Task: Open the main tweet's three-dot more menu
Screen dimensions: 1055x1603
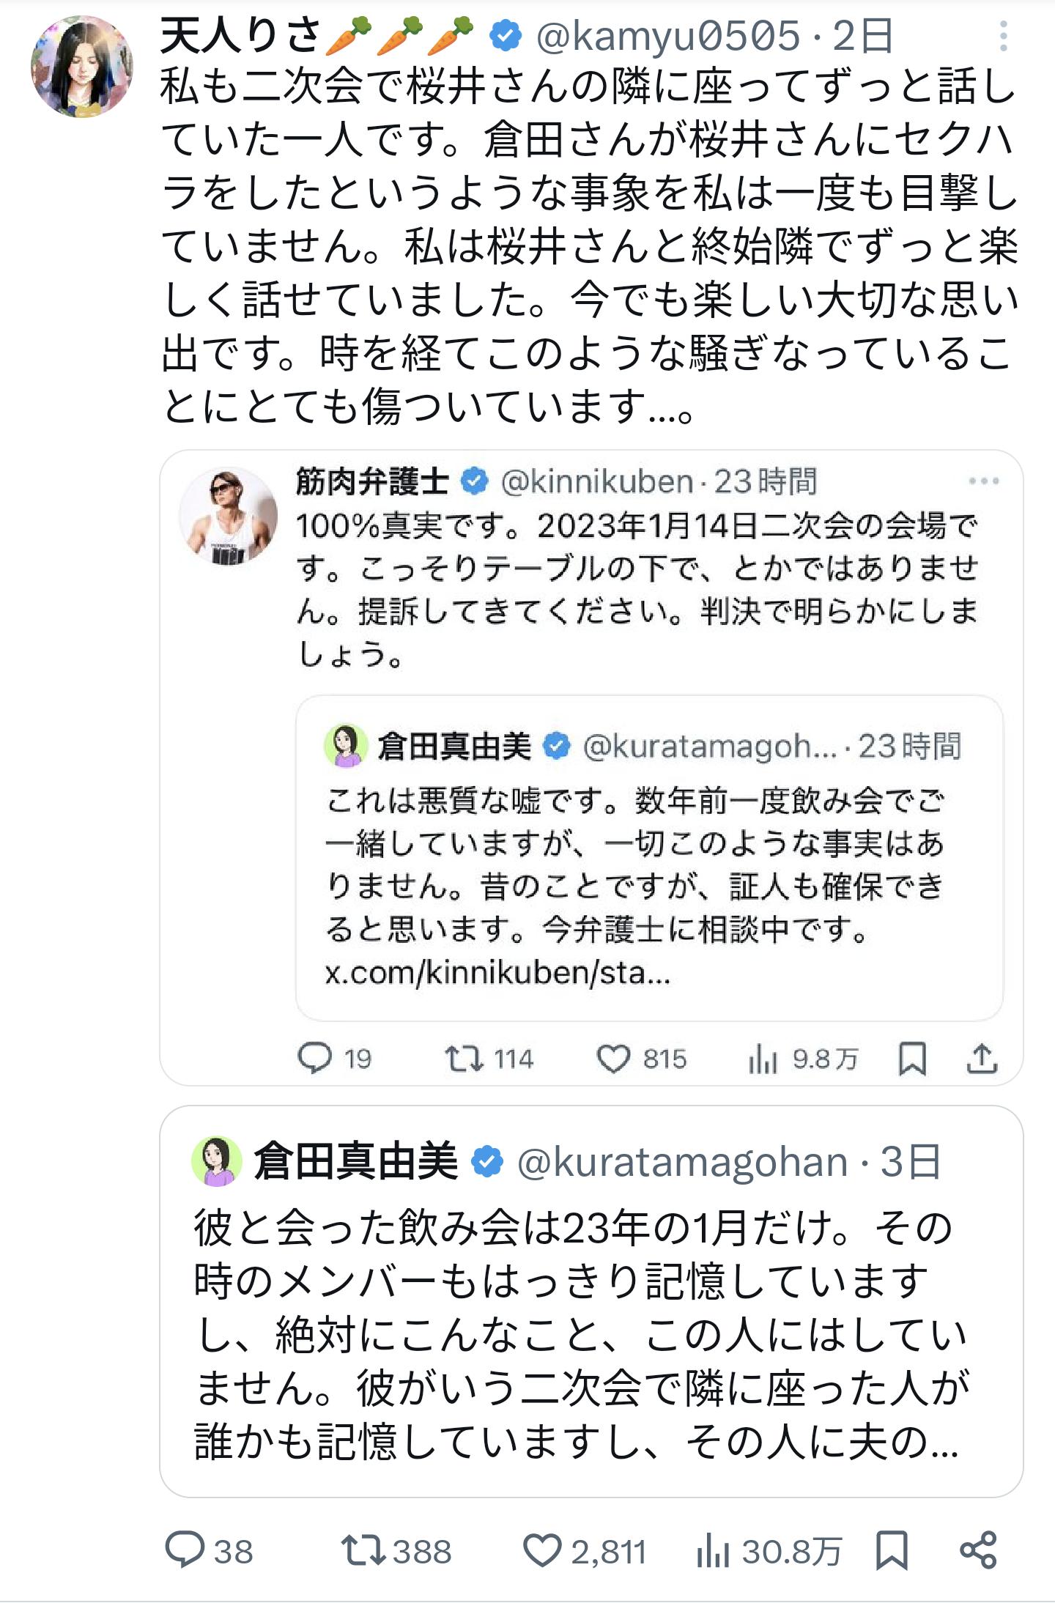Action: coord(1003,36)
